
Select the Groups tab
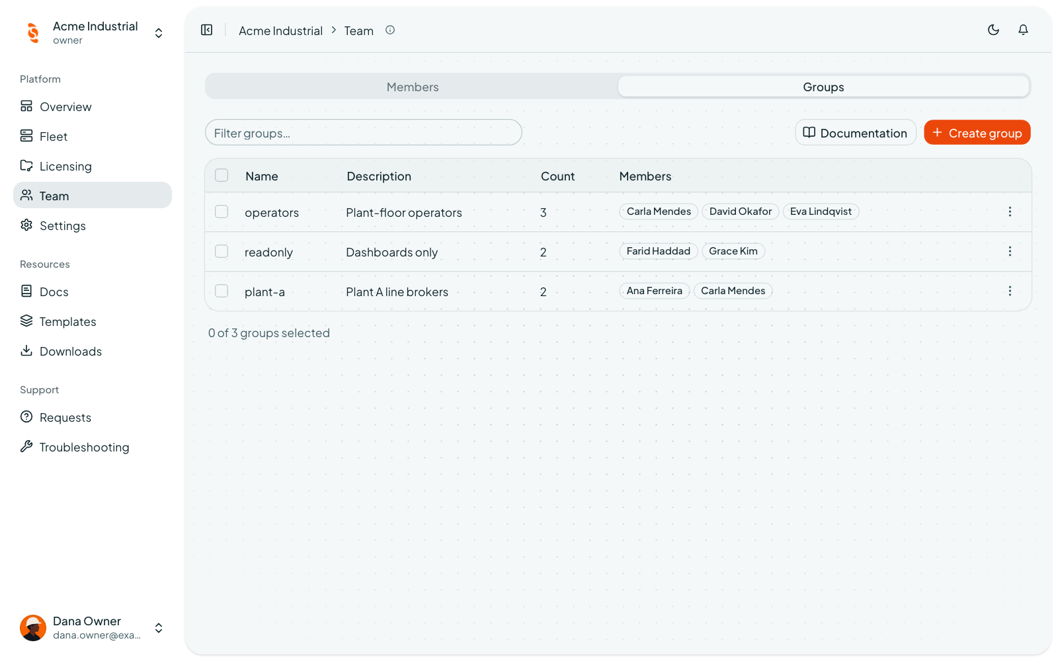(x=823, y=87)
